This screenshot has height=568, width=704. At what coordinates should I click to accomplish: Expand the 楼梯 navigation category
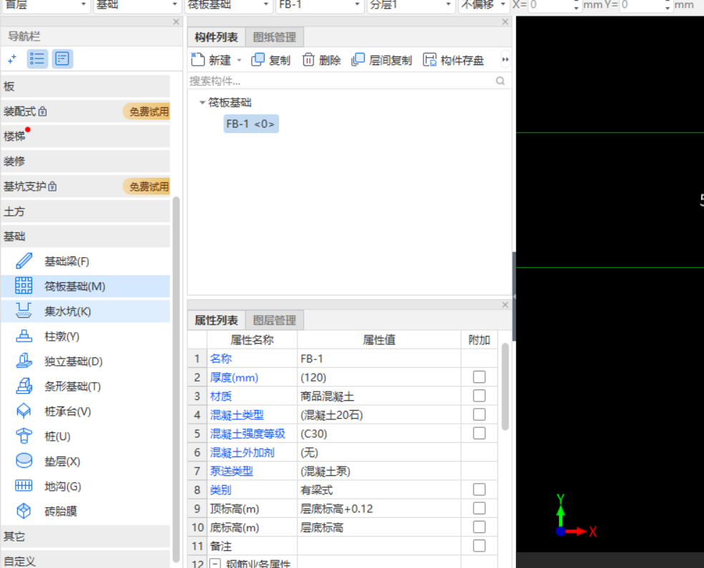pyautogui.click(x=85, y=136)
